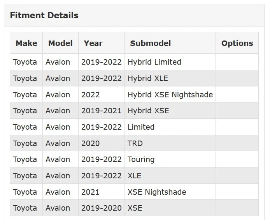This screenshot has width=270, height=220.
Task: Select the XSE Nightshade submodel cell
Action: pos(157,192)
